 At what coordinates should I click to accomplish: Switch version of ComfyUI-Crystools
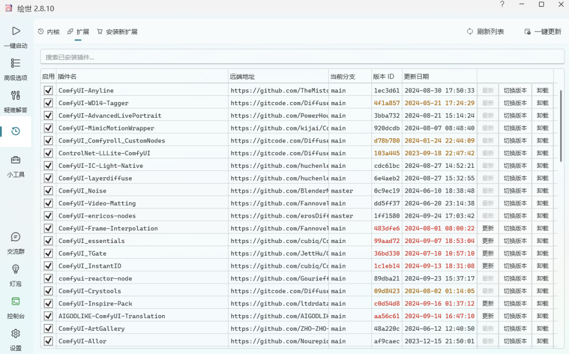[x=515, y=291]
